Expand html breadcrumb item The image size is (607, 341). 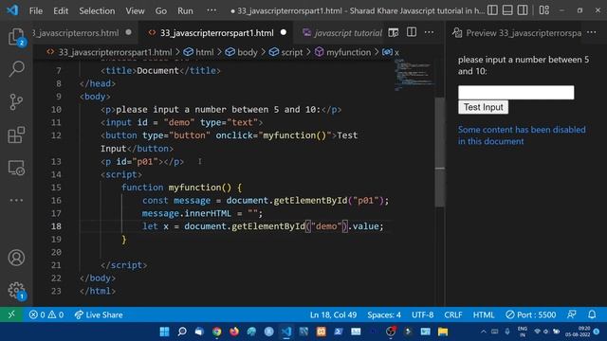pyautogui.click(x=198, y=52)
